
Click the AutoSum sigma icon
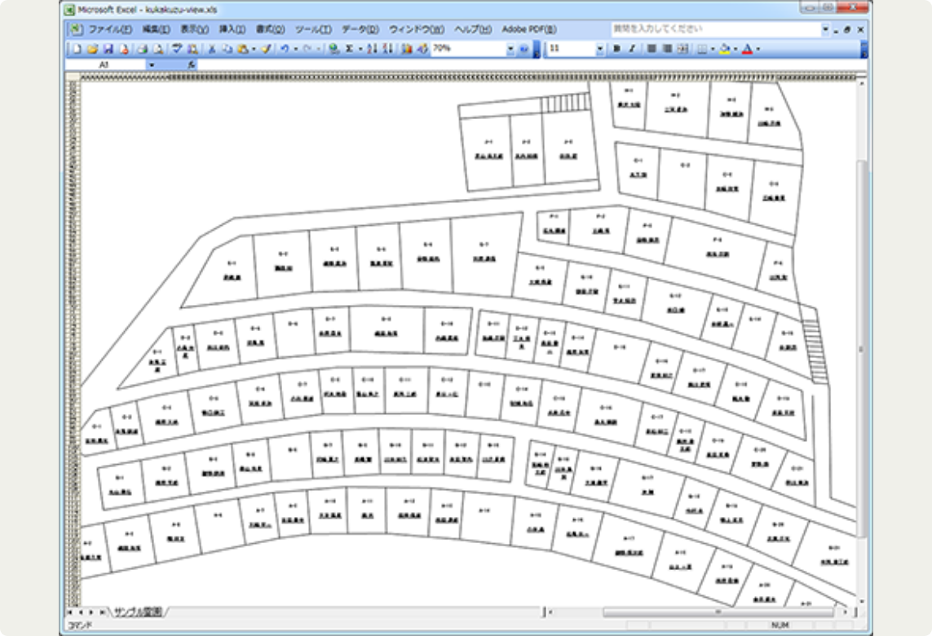coord(349,49)
